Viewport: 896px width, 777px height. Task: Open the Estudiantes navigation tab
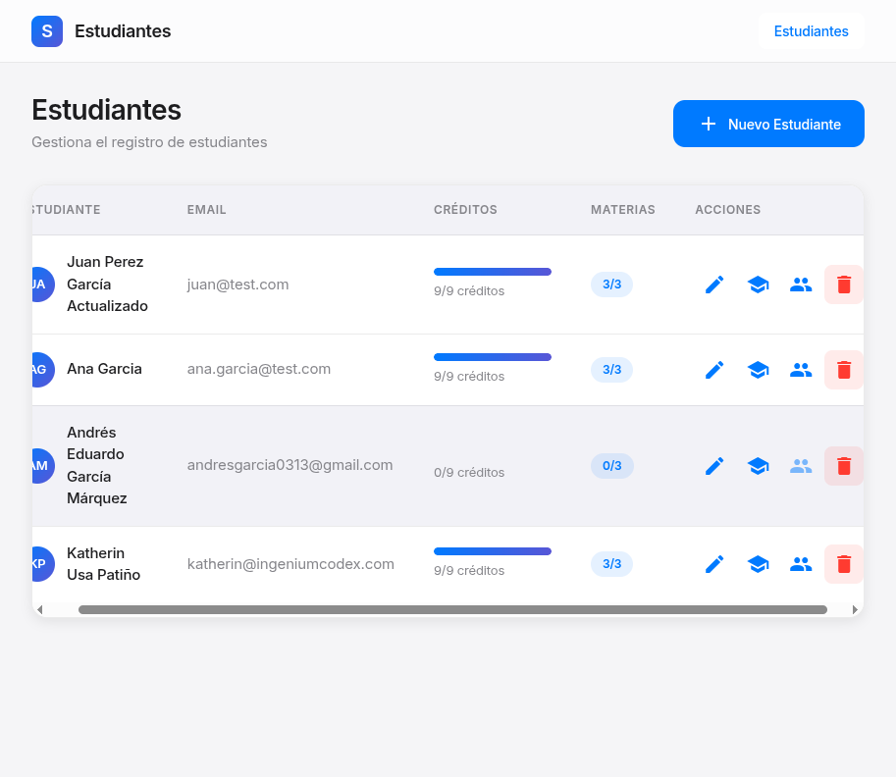coord(811,31)
